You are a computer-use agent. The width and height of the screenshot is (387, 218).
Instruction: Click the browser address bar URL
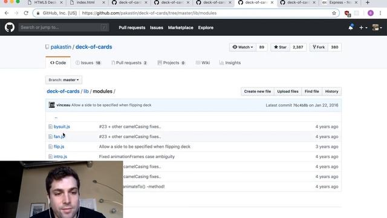coord(149,13)
